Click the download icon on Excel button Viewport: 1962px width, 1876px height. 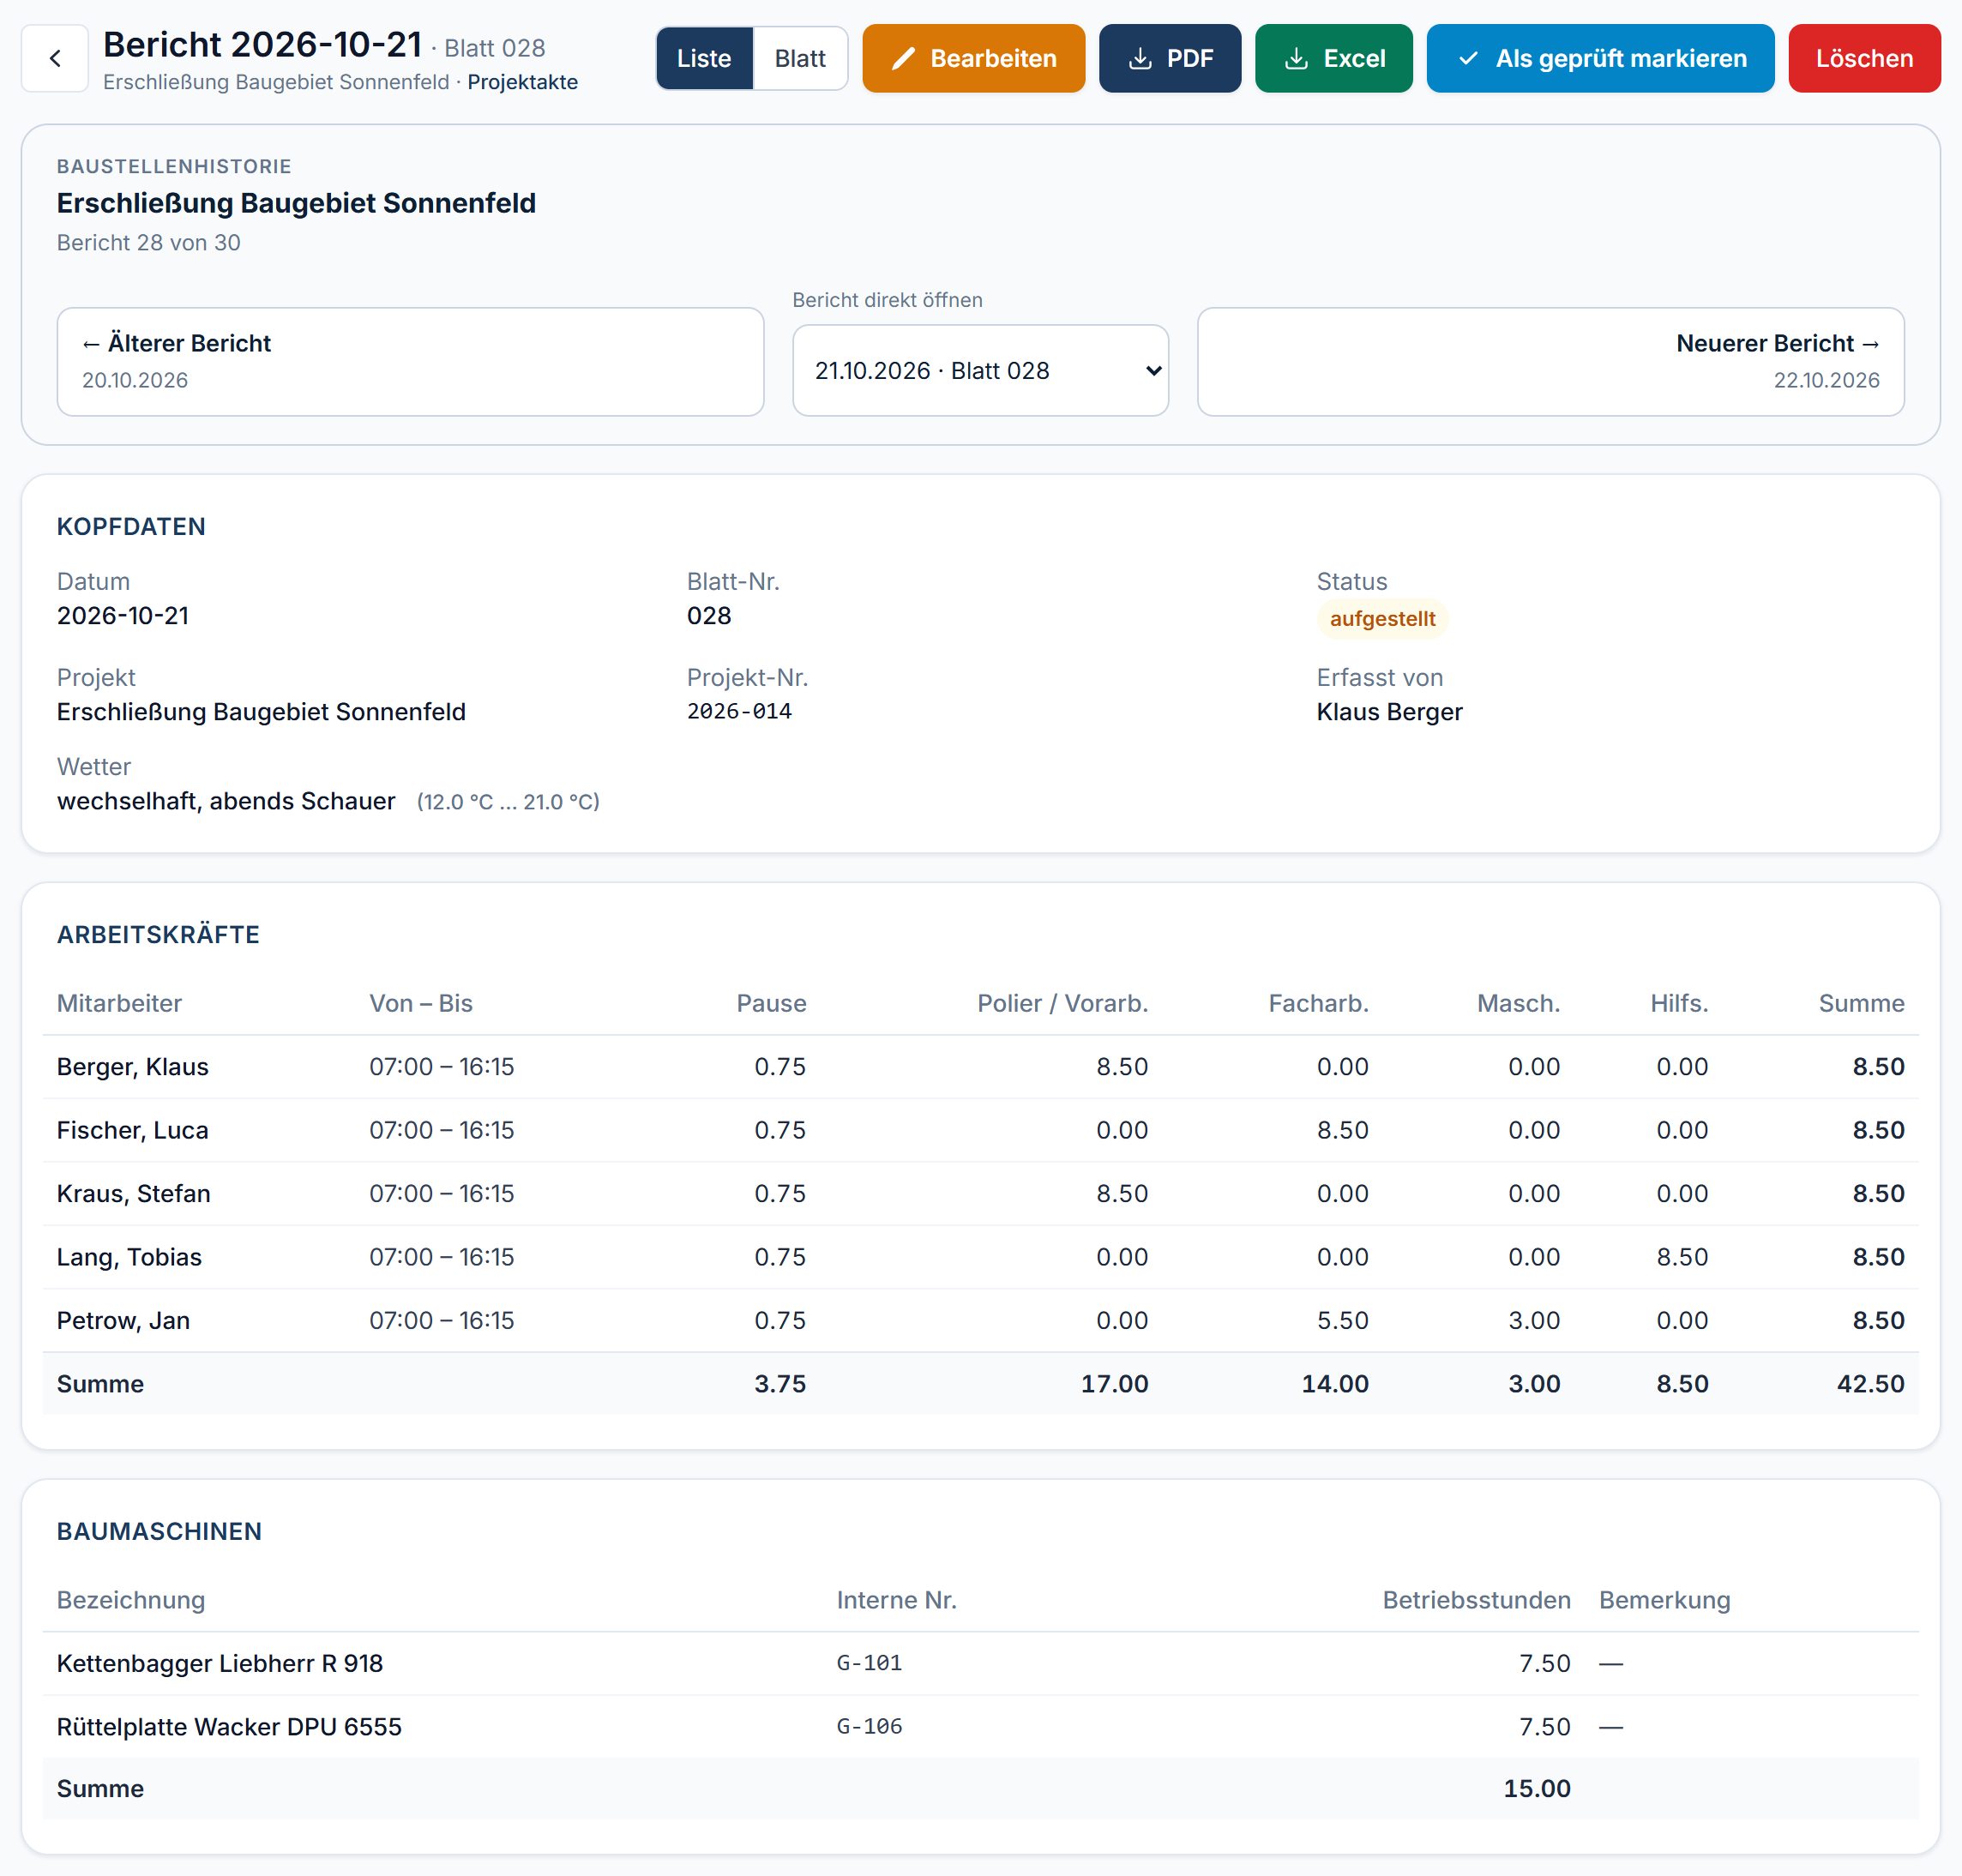coord(1296,59)
